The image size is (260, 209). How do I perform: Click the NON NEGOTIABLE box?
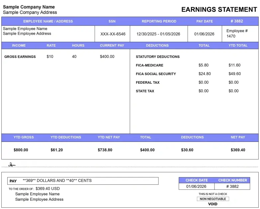pos(213,199)
